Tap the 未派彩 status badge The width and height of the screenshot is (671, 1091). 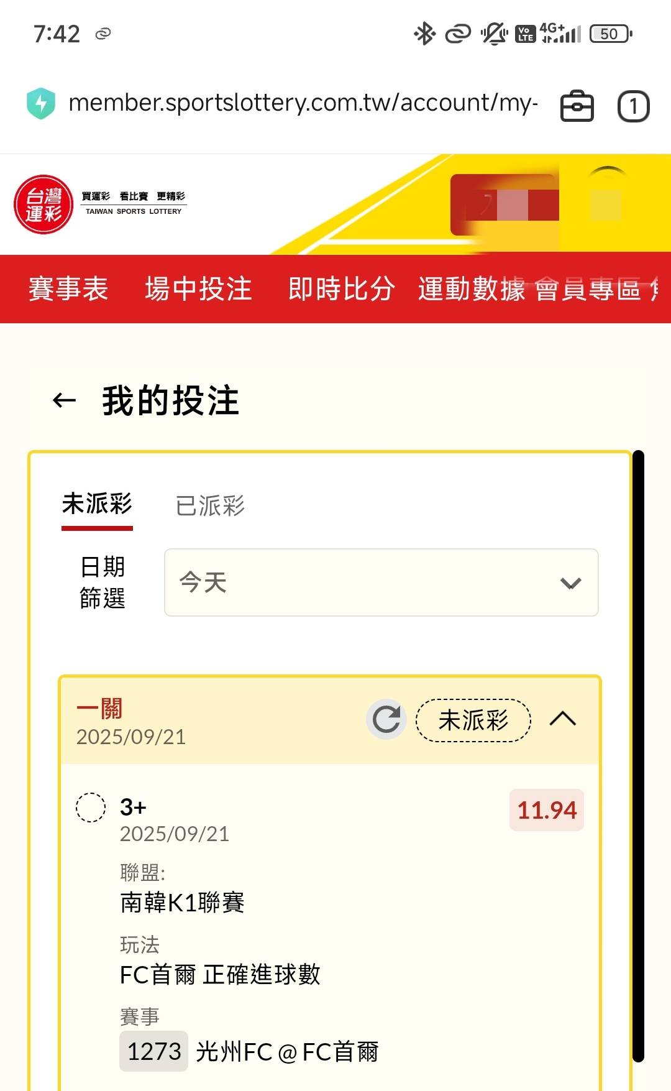click(x=473, y=720)
